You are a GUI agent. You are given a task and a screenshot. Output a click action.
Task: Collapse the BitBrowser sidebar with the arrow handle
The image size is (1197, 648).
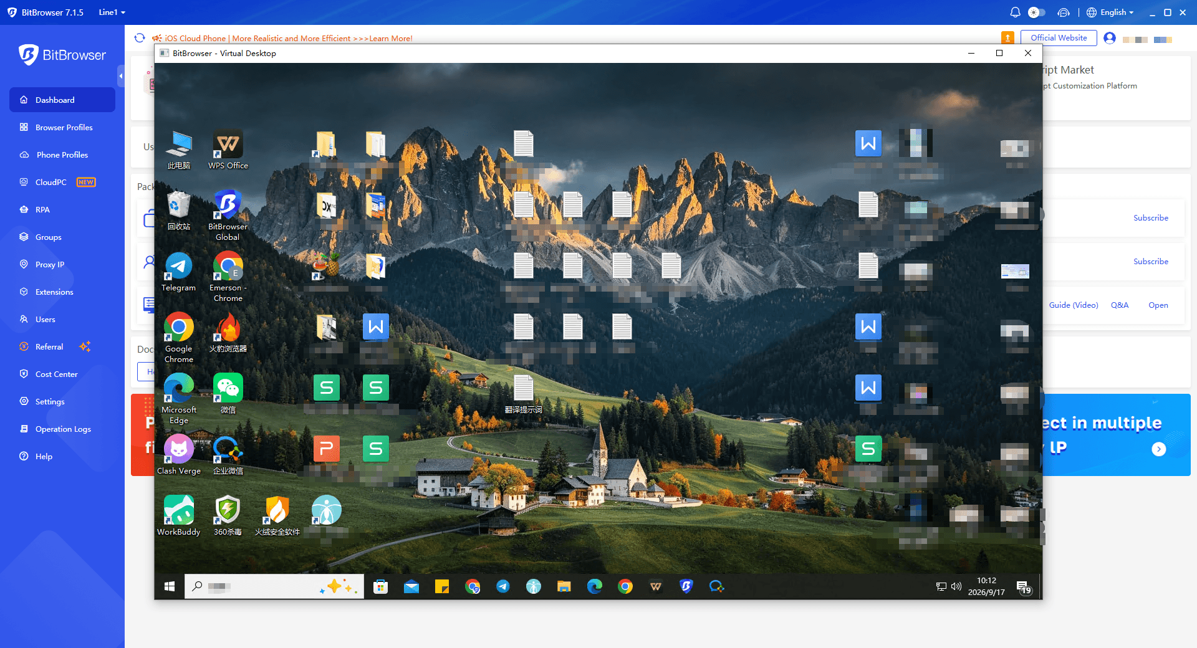(x=121, y=76)
